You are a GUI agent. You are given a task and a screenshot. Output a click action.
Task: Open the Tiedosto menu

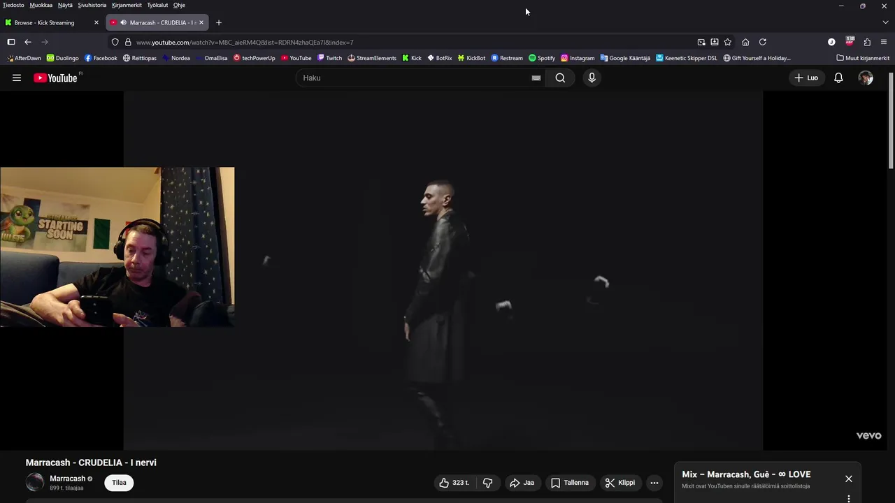coord(13,5)
